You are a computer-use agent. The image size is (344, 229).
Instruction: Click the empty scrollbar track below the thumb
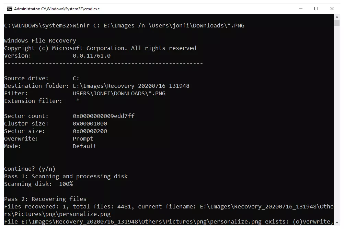(337, 123)
